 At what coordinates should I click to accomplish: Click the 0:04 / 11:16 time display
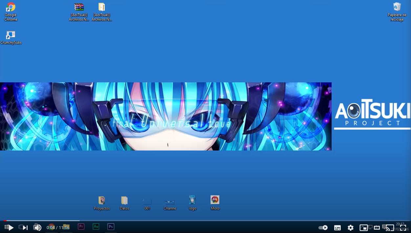[58, 227]
